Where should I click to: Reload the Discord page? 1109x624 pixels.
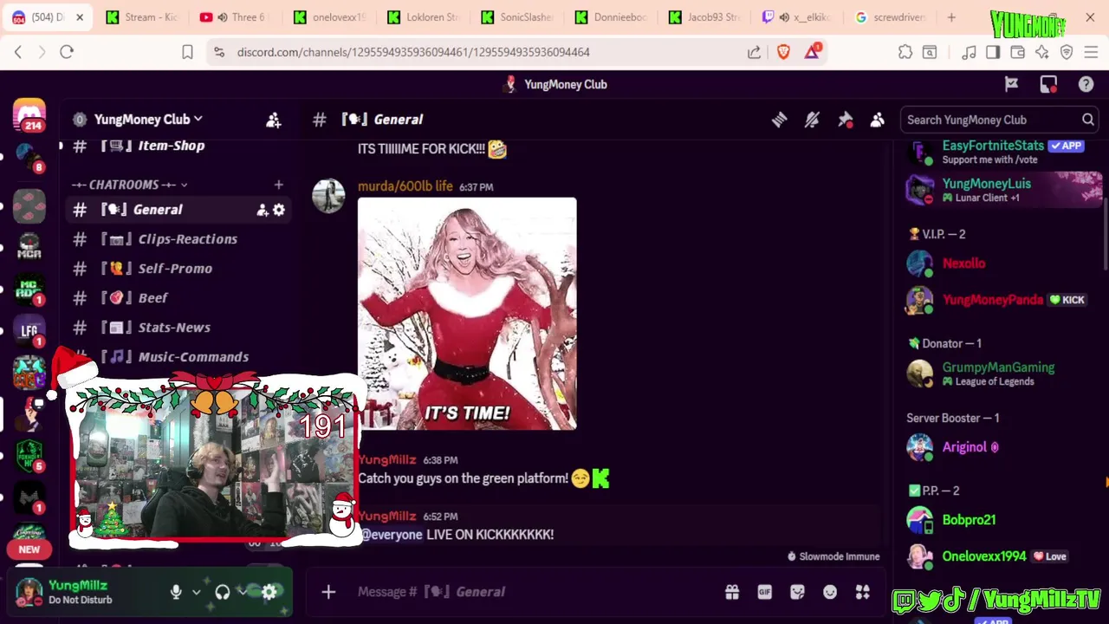point(67,52)
